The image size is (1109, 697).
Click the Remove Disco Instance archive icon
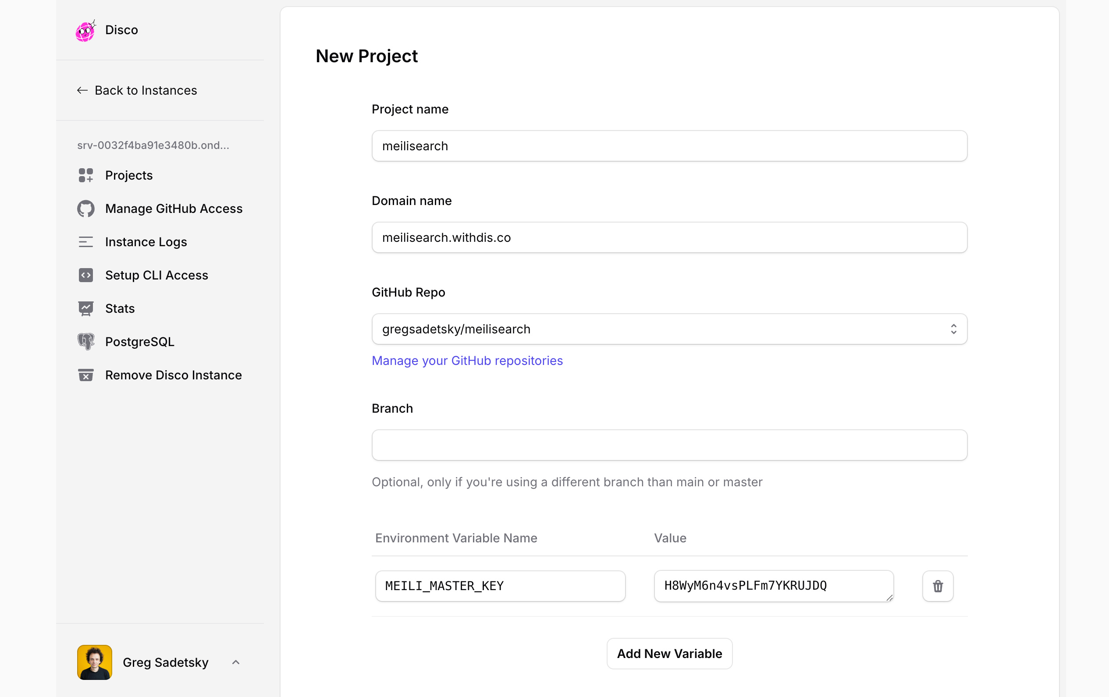[85, 375]
